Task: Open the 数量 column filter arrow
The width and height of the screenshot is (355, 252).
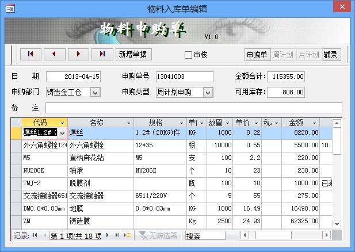Action: tap(227, 123)
